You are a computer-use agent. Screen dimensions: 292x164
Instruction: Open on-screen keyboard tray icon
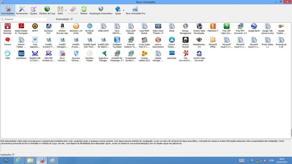(x=242, y=161)
